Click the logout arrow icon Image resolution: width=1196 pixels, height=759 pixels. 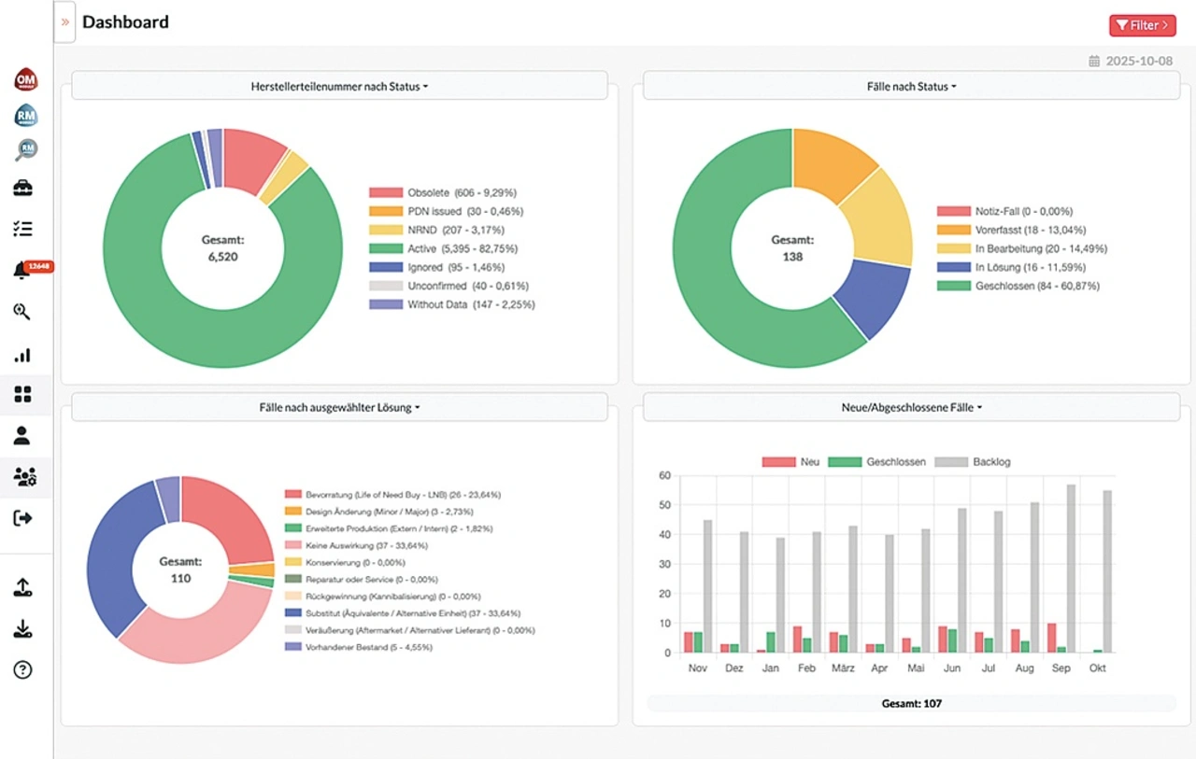click(x=22, y=518)
